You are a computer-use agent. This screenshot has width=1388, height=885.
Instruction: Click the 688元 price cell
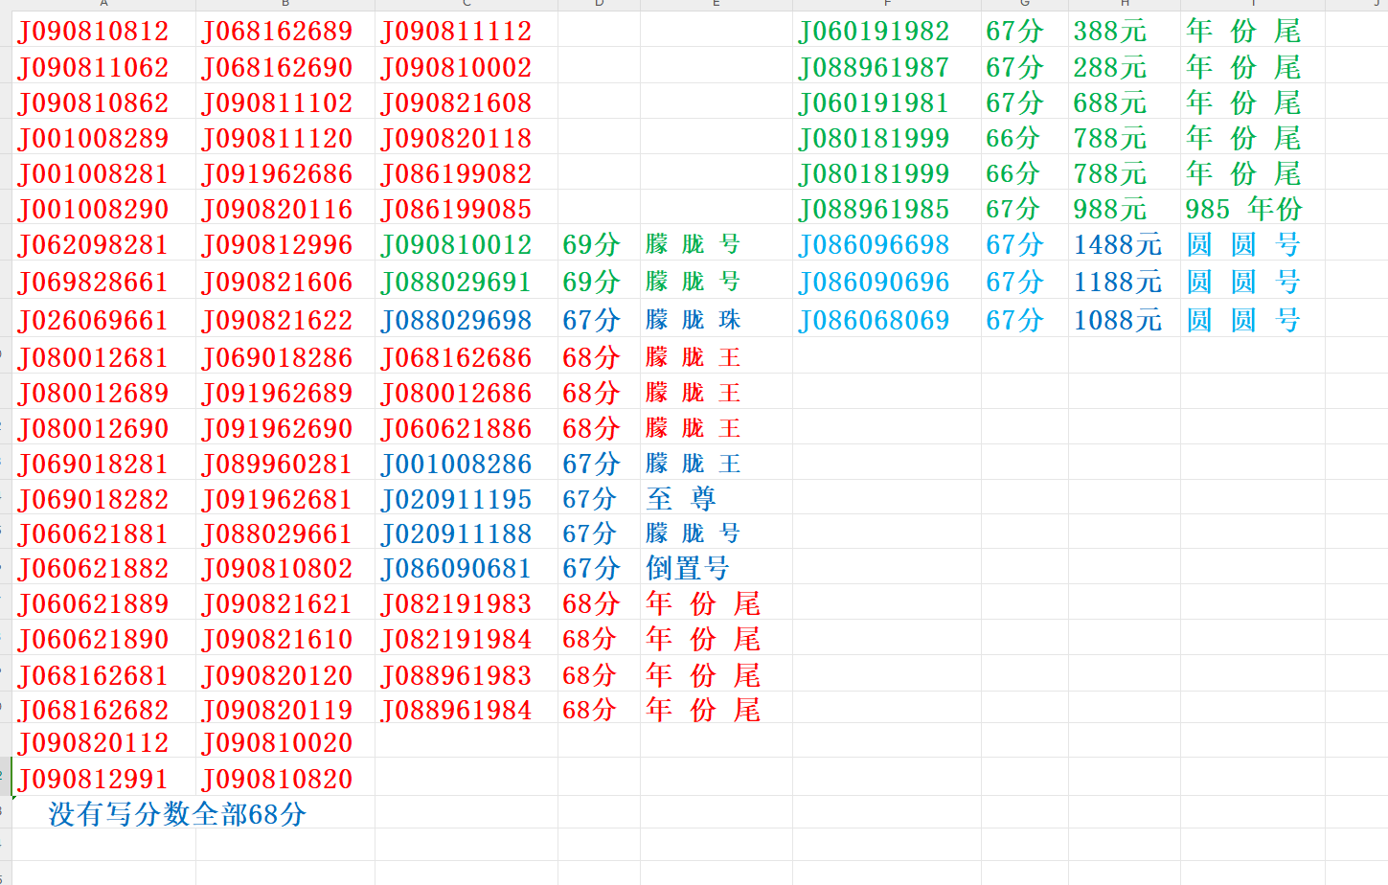[1109, 103]
